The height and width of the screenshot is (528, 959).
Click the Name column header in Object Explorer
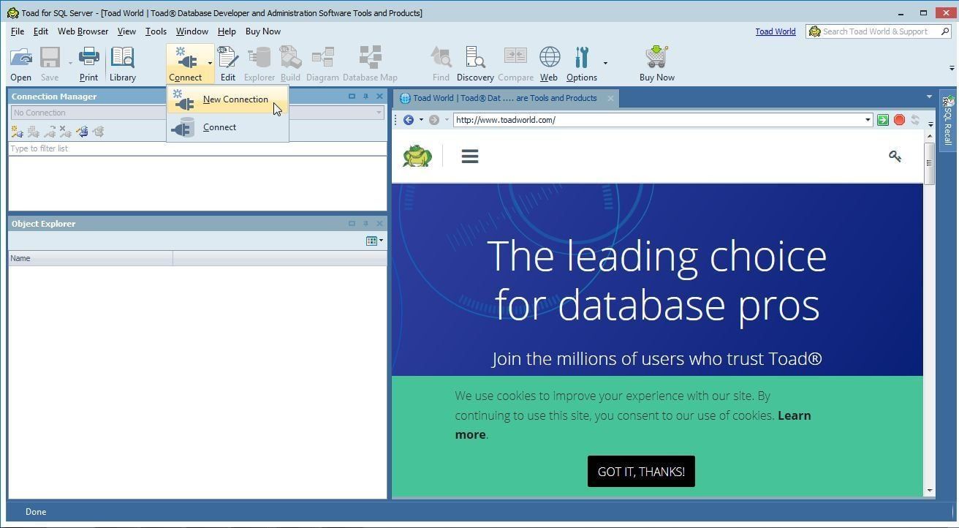[x=91, y=258]
